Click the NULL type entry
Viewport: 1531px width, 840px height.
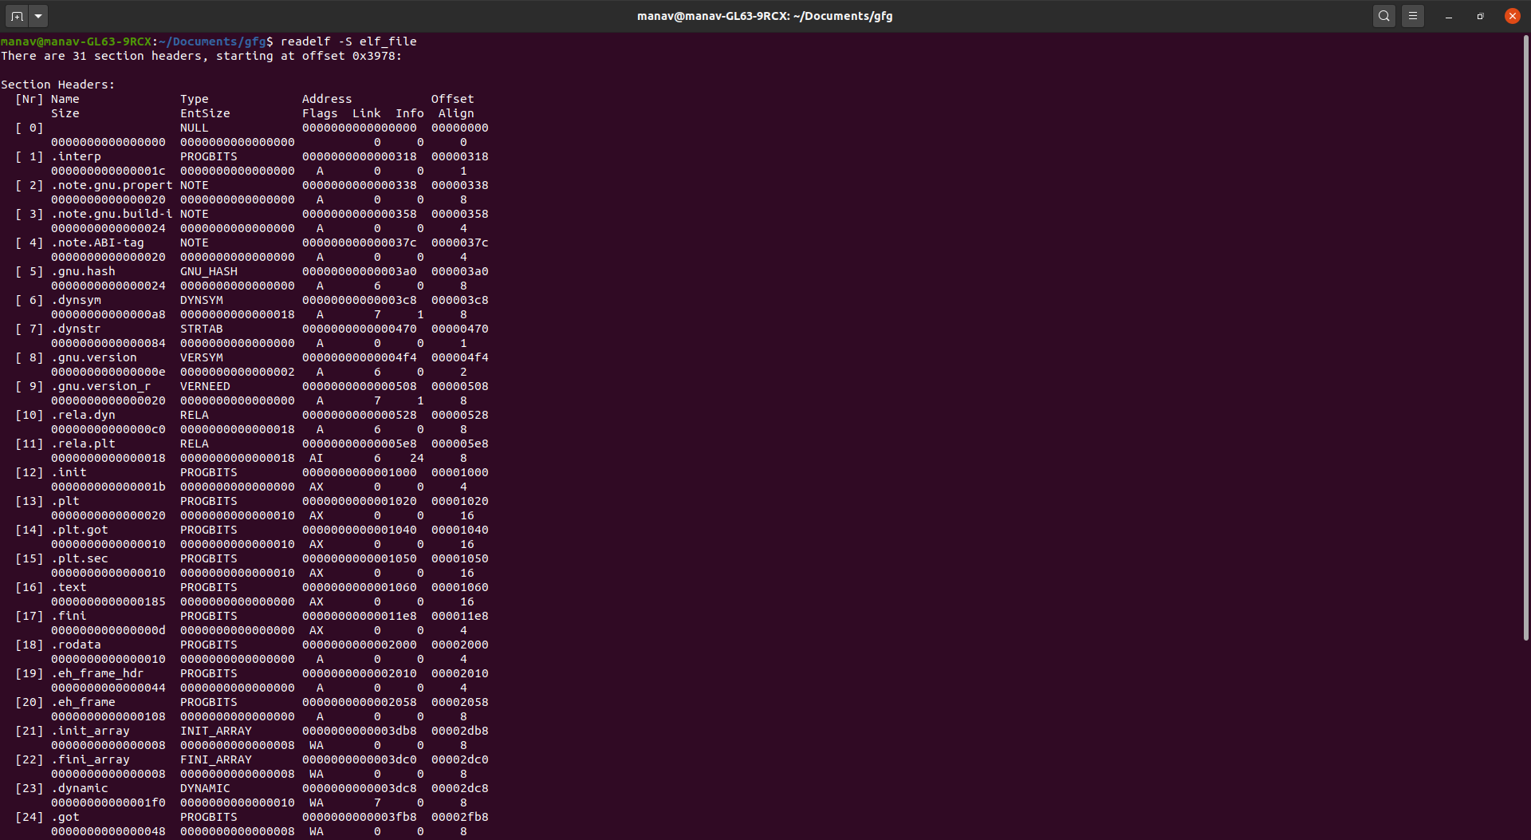click(x=195, y=128)
